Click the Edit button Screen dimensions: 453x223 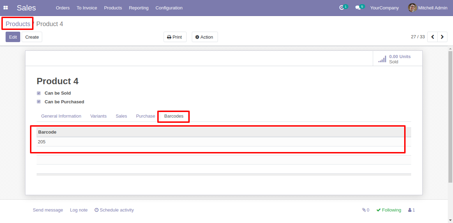click(x=13, y=37)
